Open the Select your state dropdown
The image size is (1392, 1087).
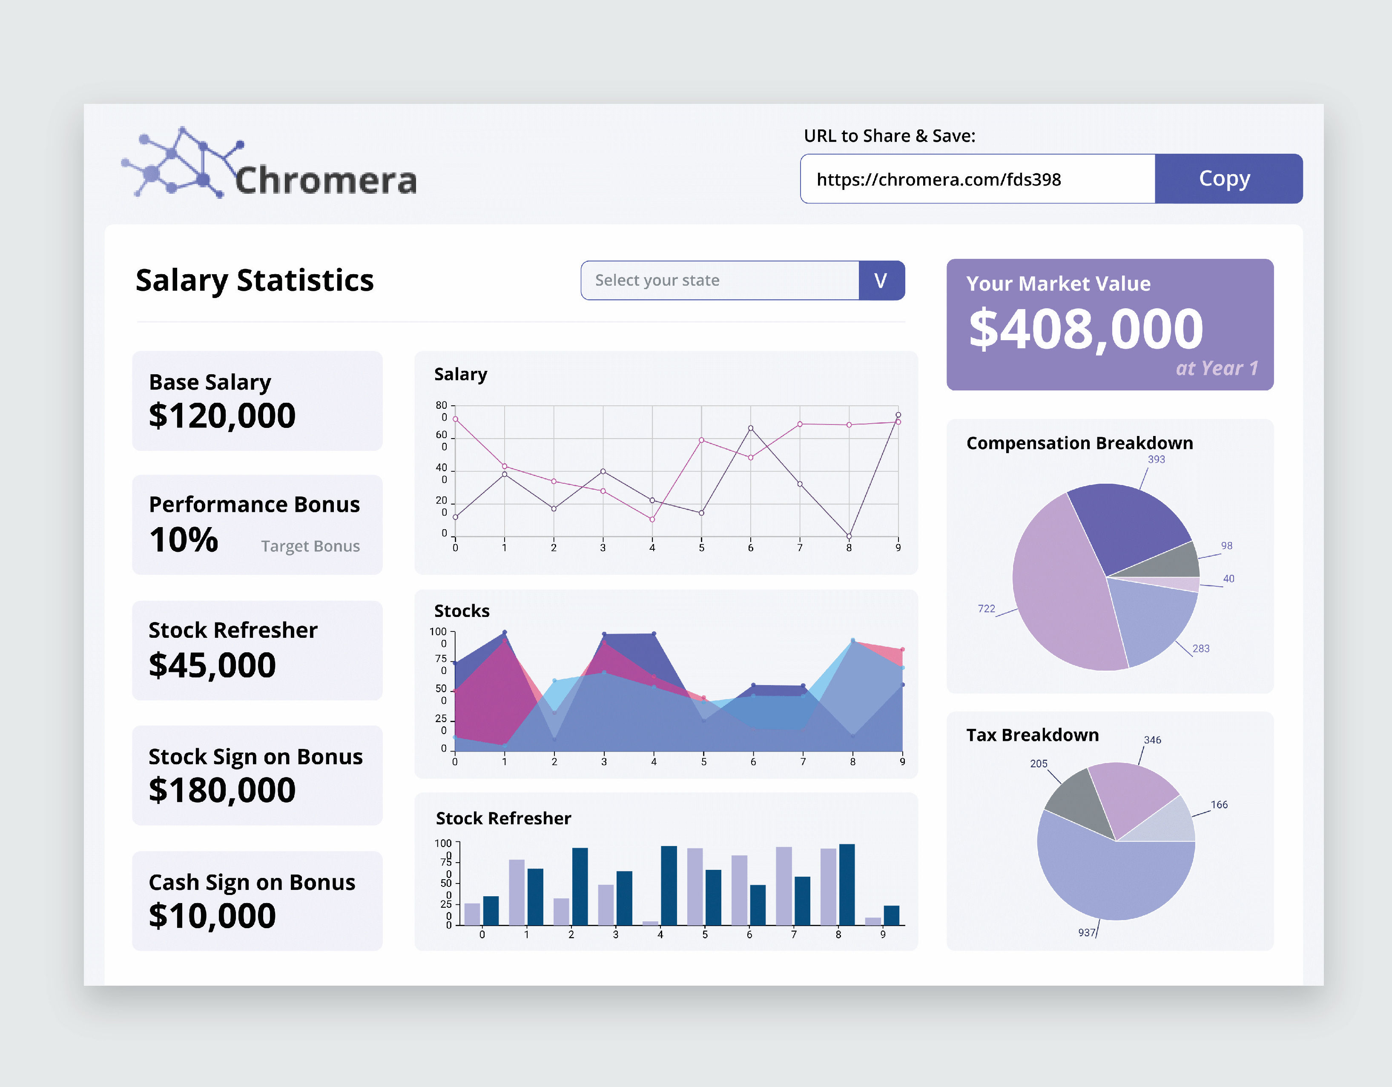[720, 280]
